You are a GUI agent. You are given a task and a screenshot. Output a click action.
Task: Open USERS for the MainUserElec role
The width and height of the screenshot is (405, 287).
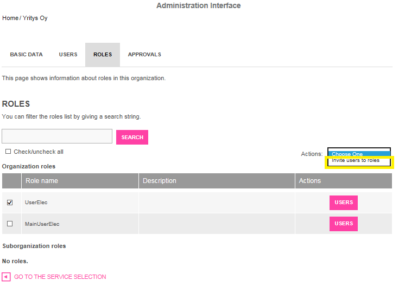344,224
